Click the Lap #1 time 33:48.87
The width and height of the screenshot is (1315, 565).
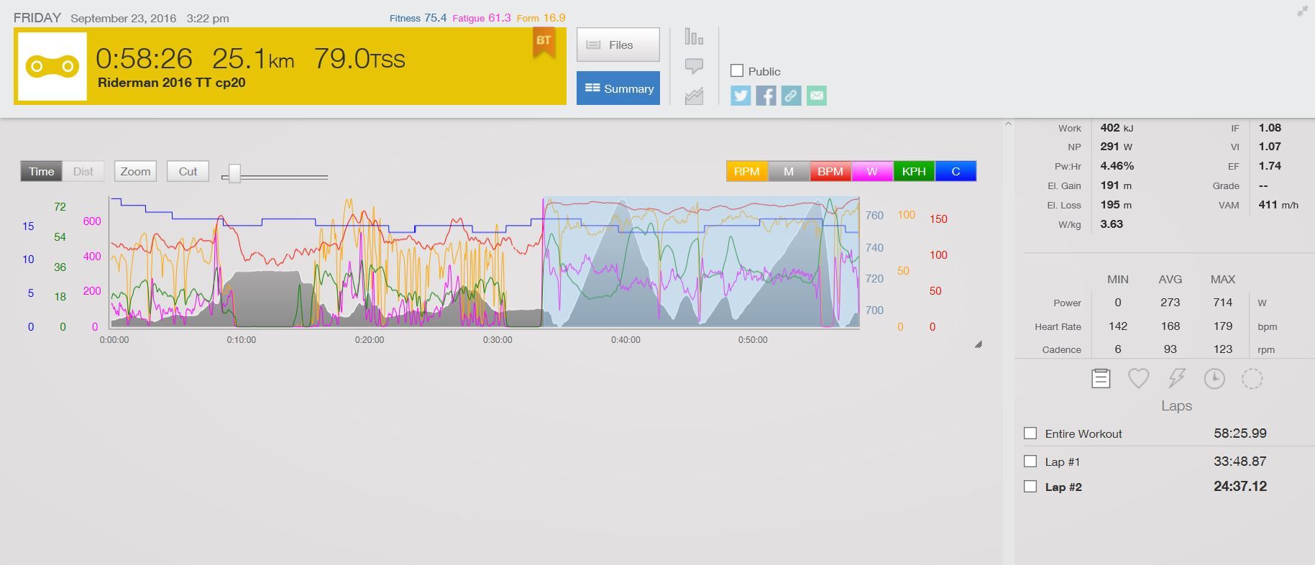(1240, 461)
